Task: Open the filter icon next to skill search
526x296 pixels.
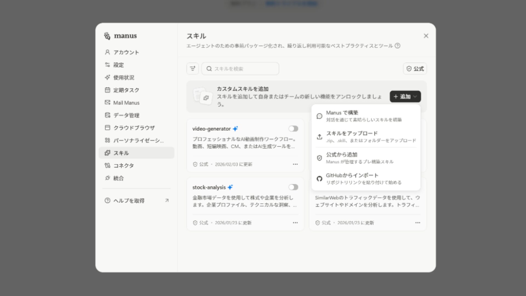Action: pos(193,69)
